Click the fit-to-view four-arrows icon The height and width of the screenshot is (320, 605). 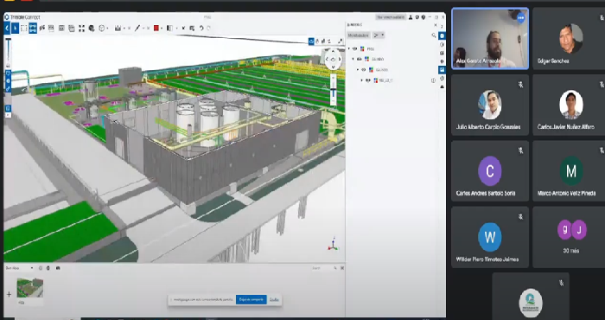tap(82, 28)
